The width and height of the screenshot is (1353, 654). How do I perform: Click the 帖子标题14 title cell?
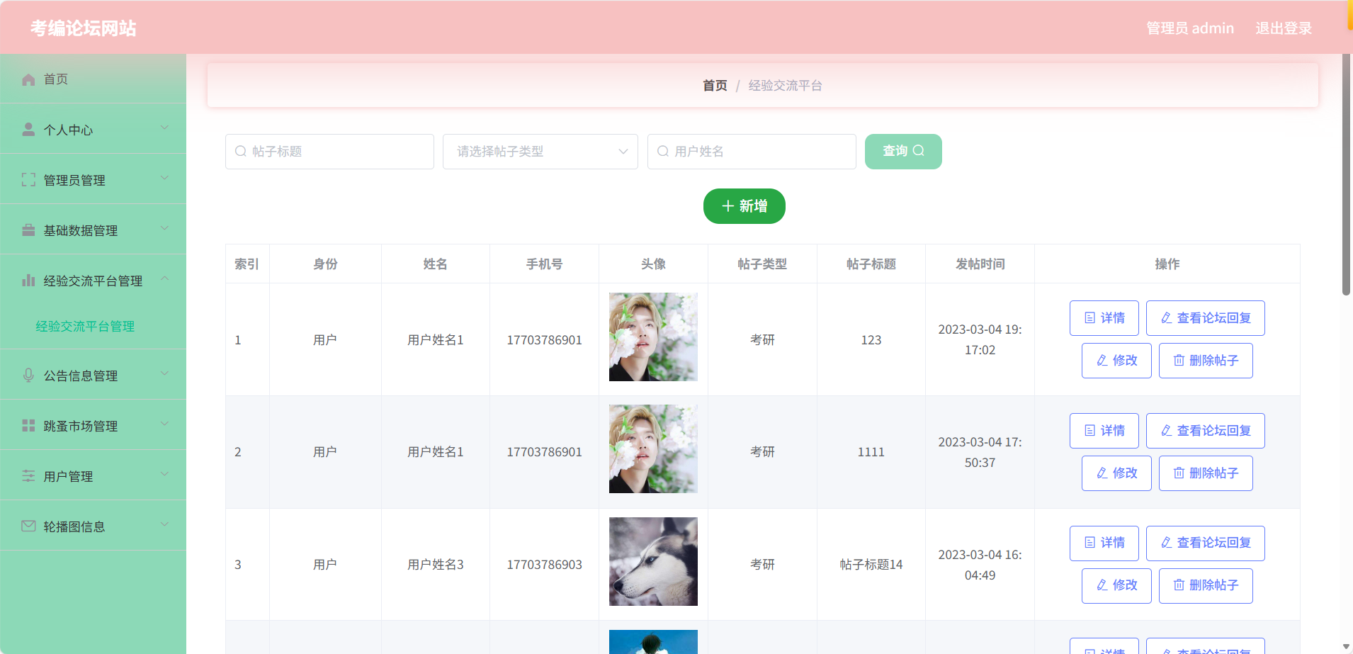pyautogui.click(x=871, y=565)
